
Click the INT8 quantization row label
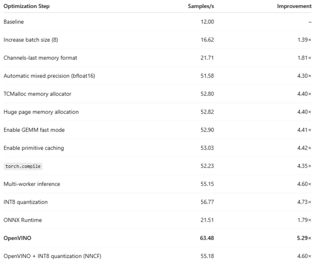(25, 202)
